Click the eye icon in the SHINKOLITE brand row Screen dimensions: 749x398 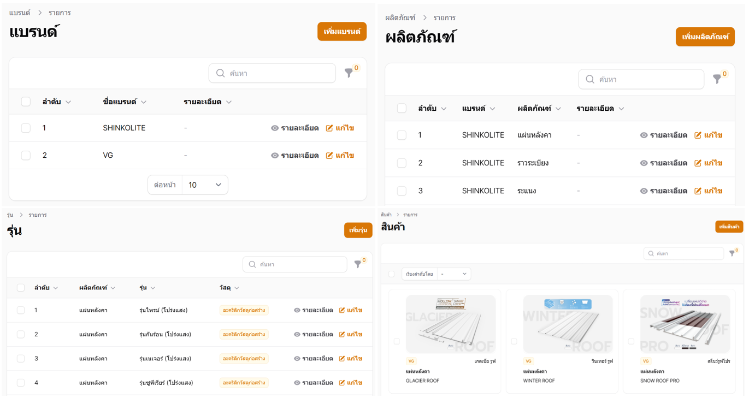pyautogui.click(x=275, y=128)
